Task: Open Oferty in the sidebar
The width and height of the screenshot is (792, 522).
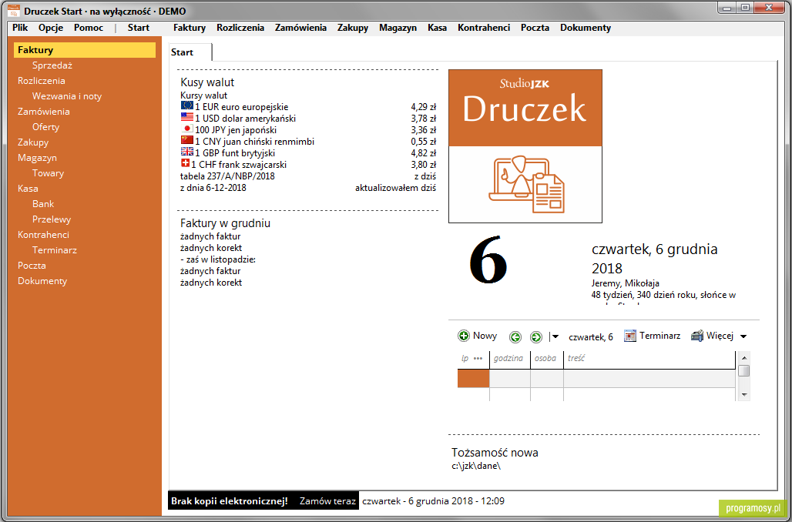Action: click(x=46, y=127)
